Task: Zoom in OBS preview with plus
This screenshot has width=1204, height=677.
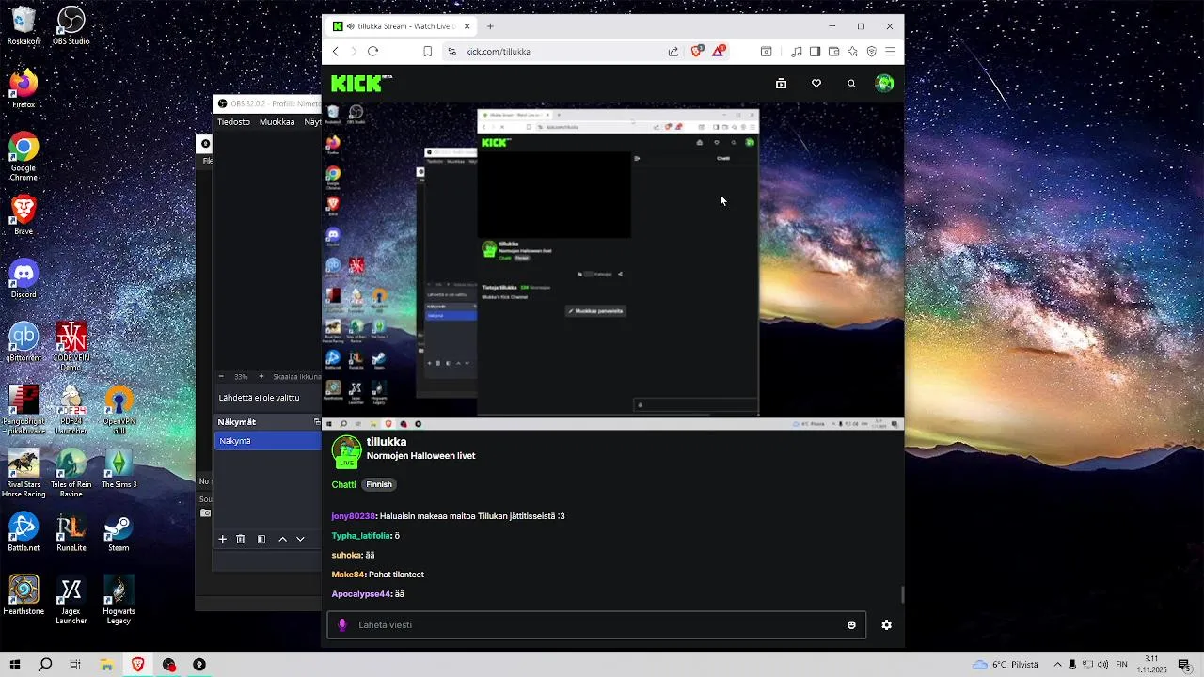Action: click(x=262, y=377)
